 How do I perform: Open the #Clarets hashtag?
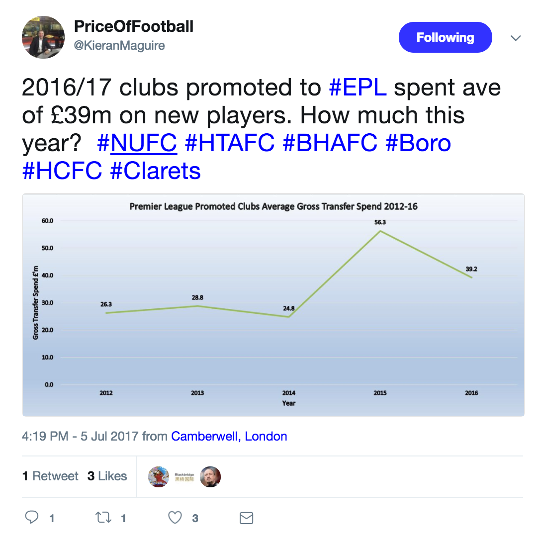click(155, 171)
